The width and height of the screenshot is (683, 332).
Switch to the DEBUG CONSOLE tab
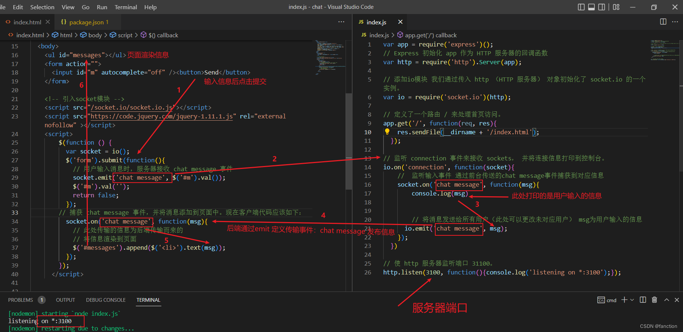pyautogui.click(x=106, y=300)
